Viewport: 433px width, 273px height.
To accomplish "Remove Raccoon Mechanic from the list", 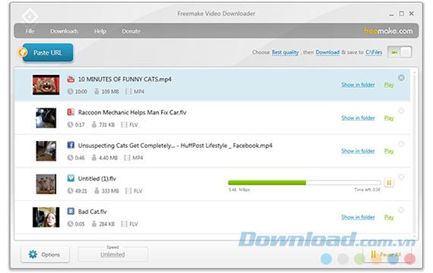I will pos(401,111).
